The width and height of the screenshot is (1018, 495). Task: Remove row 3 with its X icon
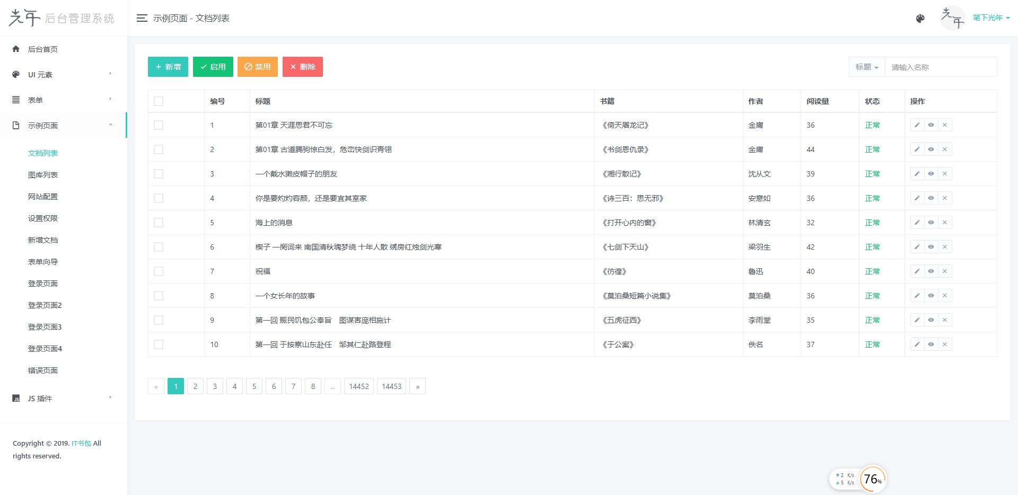tap(945, 174)
